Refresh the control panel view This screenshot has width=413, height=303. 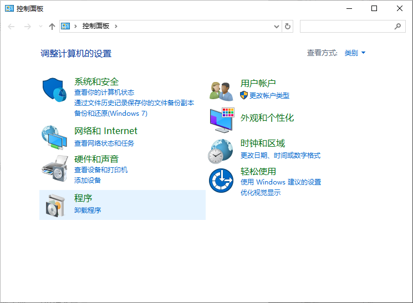(288, 27)
